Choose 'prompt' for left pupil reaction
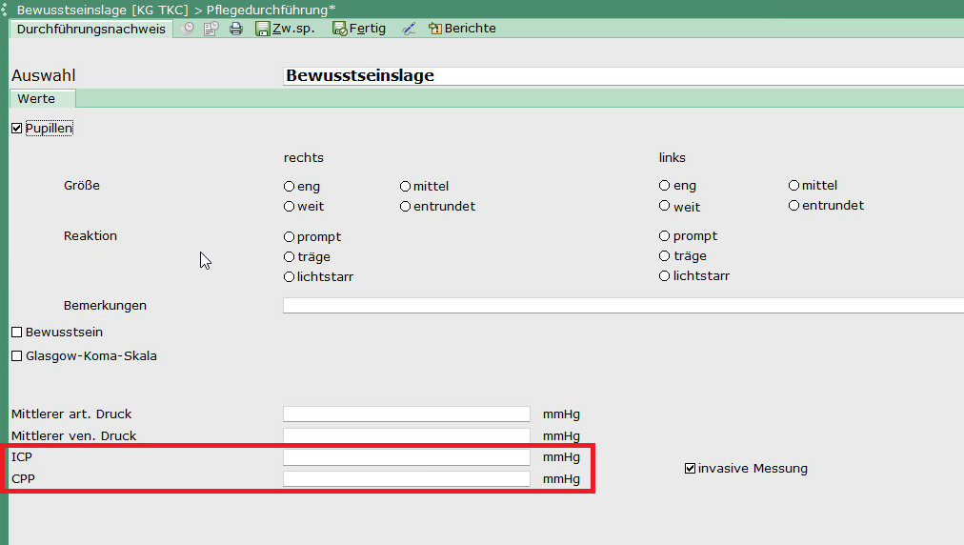The image size is (964, 545). pyautogui.click(x=665, y=236)
